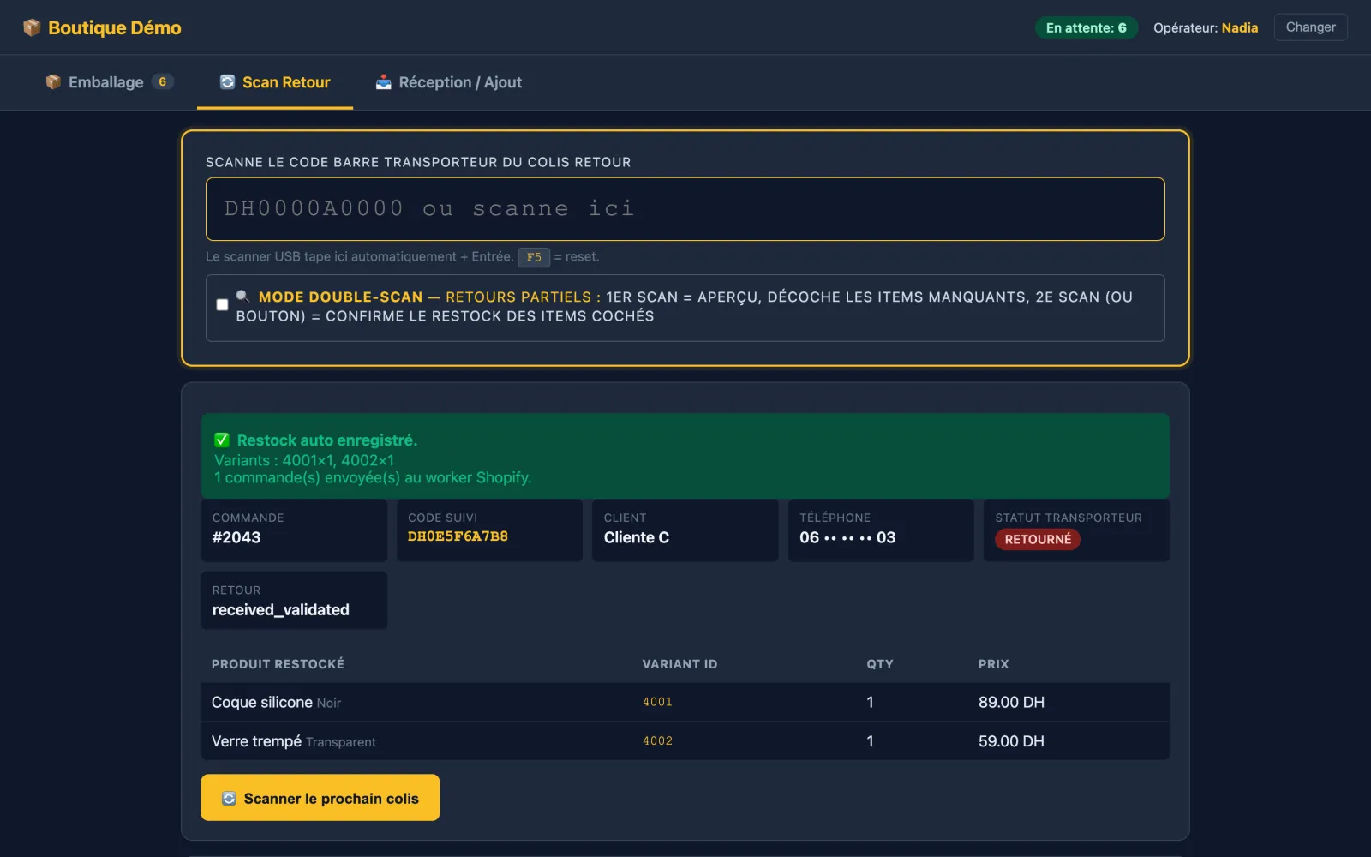Click order number #2043
The width and height of the screenshot is (1371, 857).
pos(236,537)
